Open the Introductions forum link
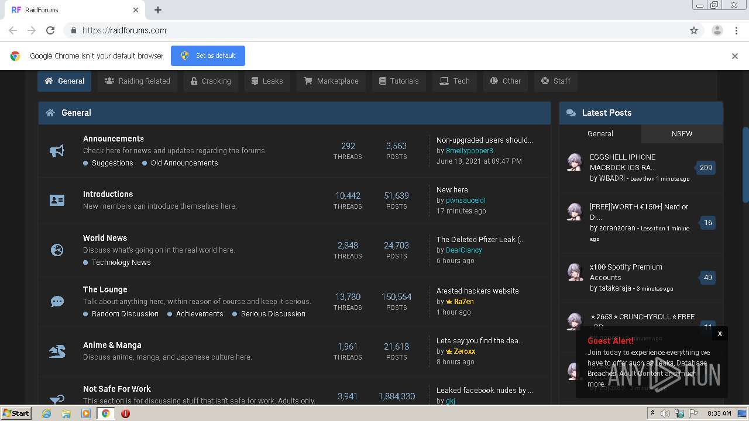Image resolution: width=749 pixels, height=421 pixels. (x=108, y=194)
